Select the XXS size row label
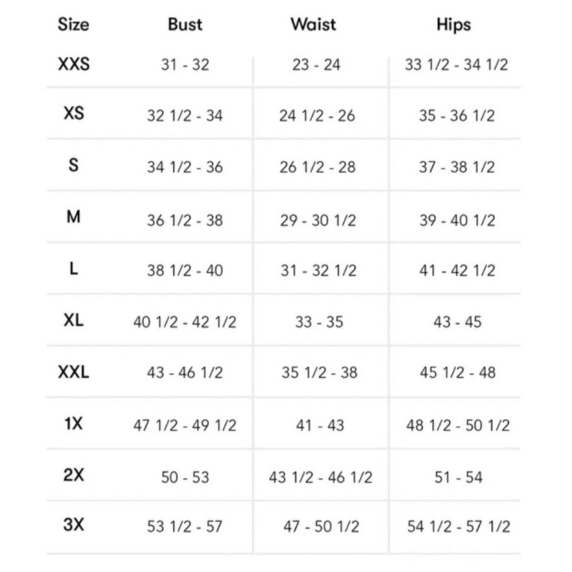Image resolution: width=572 pixels, height=572 pixels. coord(74,64)
